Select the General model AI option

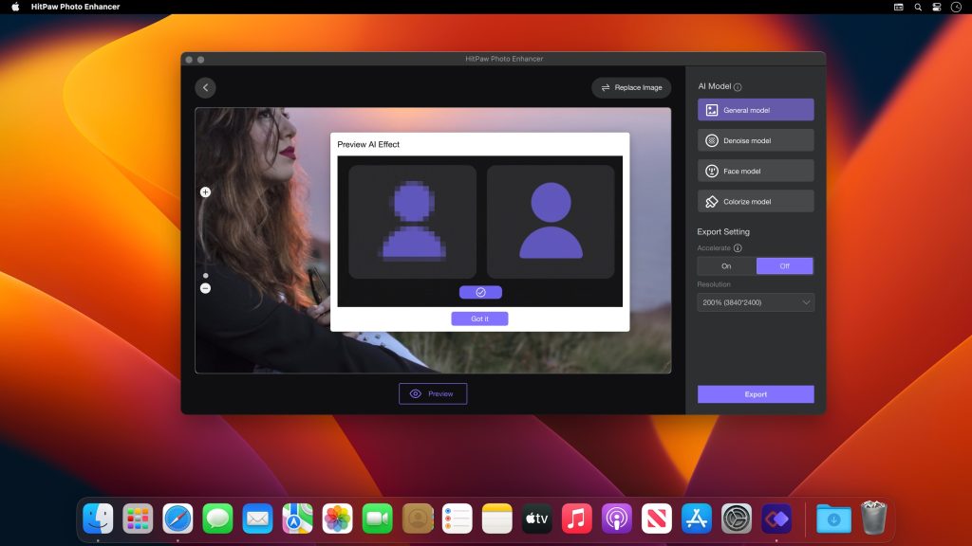(x=756, y=109)
